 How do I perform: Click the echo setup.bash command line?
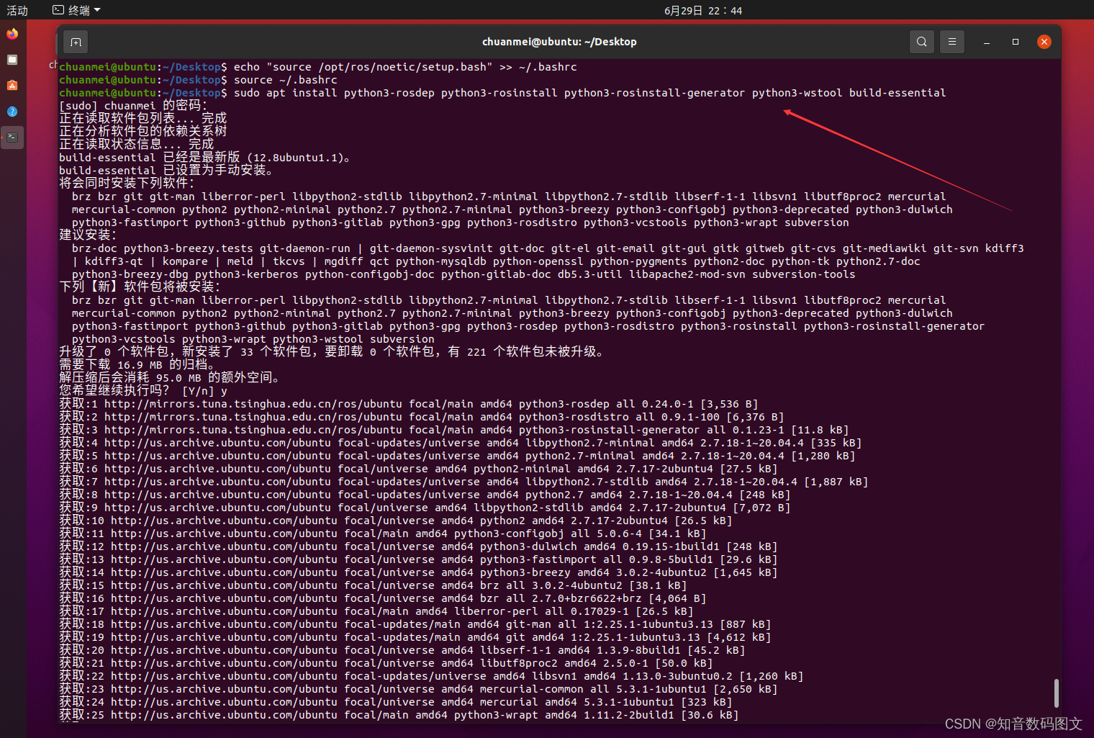click(x=405, y=67)
